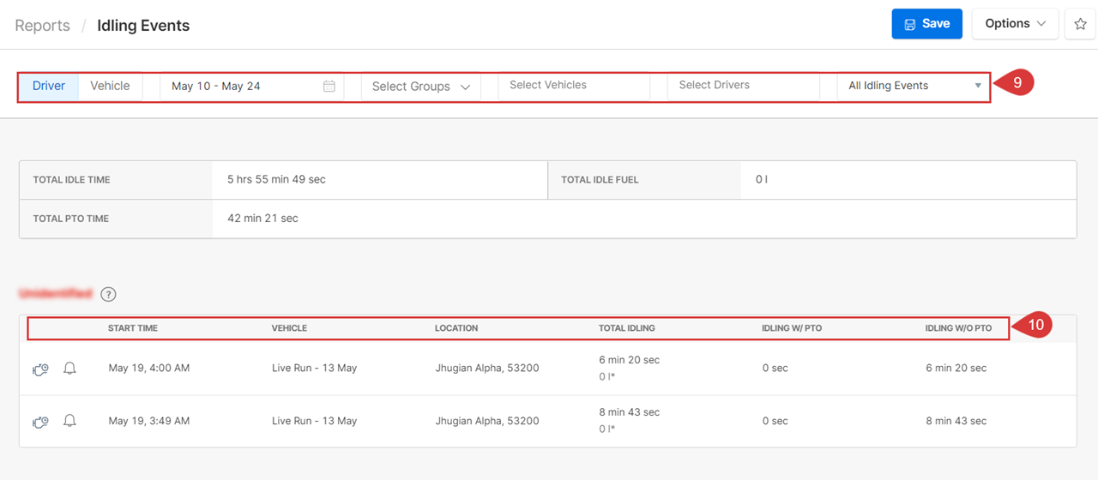Click Jhugian Alpha location in 3:49 AM row
Viewport: 1098px width, 480px height.
(487, 421)
